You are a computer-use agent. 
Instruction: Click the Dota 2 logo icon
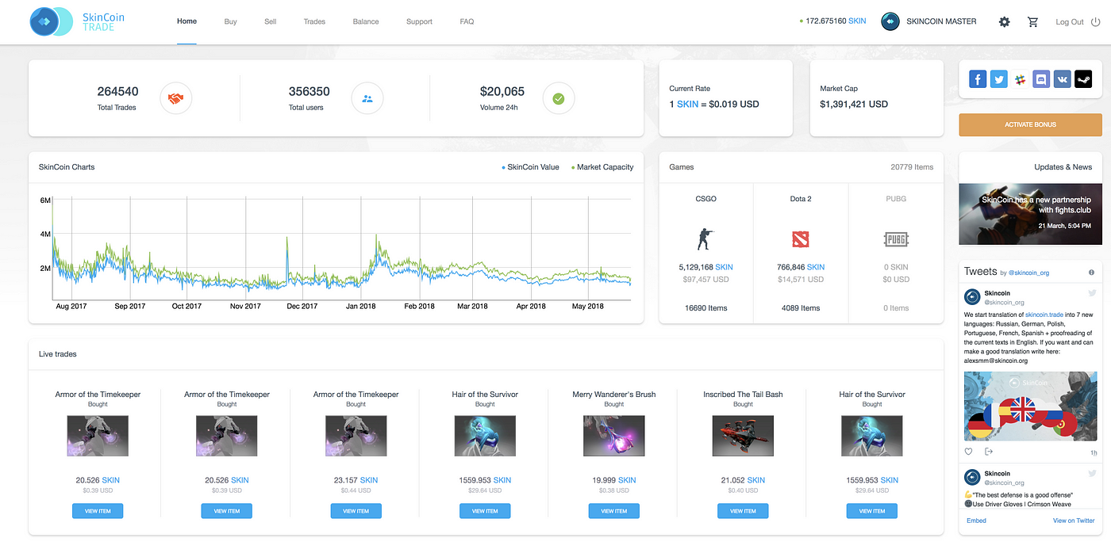801,238
